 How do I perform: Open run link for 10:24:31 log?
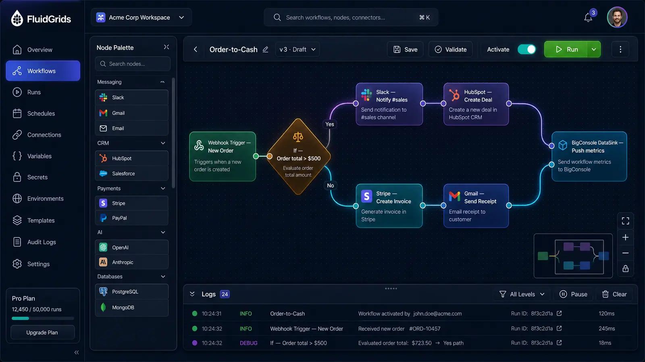(x=559, y=313)
